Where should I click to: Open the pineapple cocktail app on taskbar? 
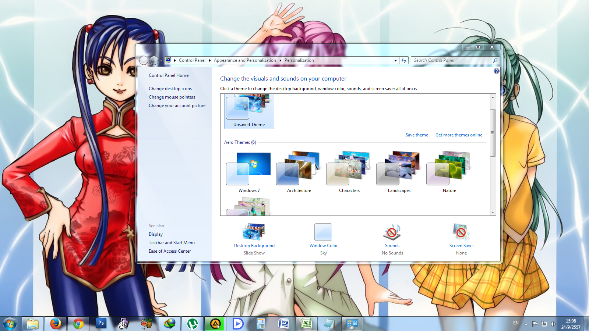(x=147, y=324)
